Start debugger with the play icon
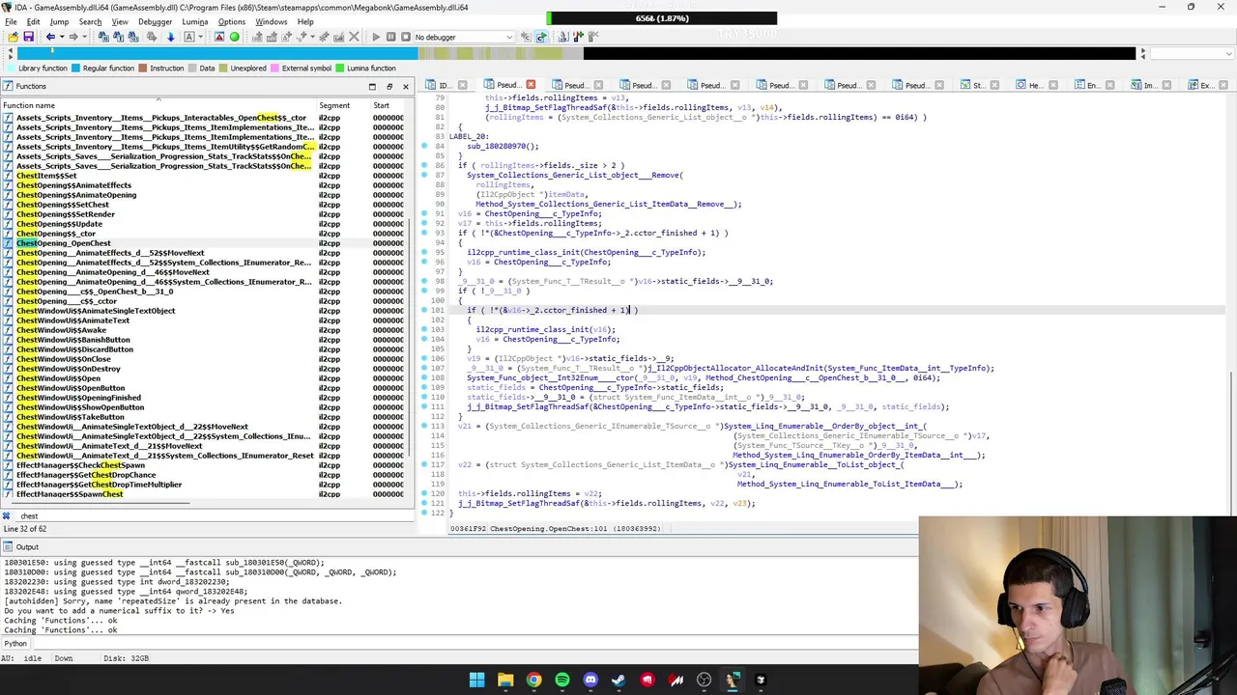The image size is (1237, 695). point(376,37)
